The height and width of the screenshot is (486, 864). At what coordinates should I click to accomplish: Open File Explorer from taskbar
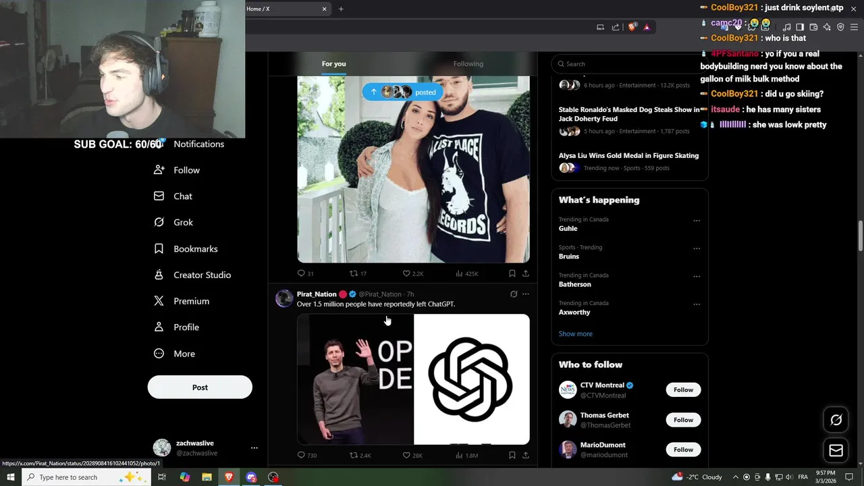[x=207, y=477]
